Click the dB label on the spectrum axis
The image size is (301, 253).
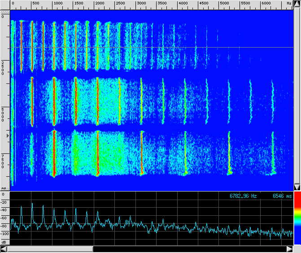pos(4,243)
